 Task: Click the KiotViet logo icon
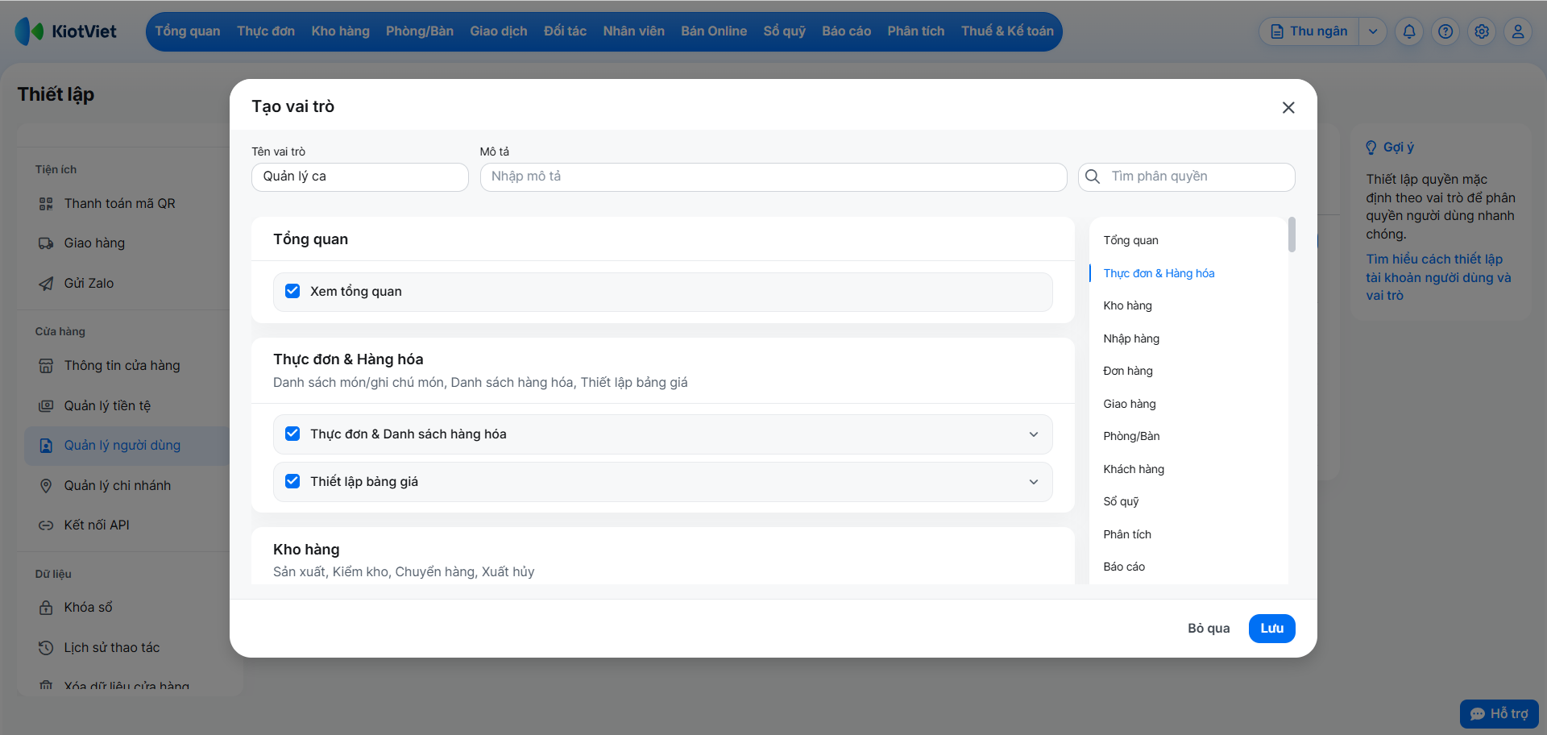click(x=30, y=31)
